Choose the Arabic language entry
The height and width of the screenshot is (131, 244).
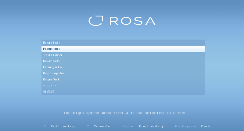(123, 86)
